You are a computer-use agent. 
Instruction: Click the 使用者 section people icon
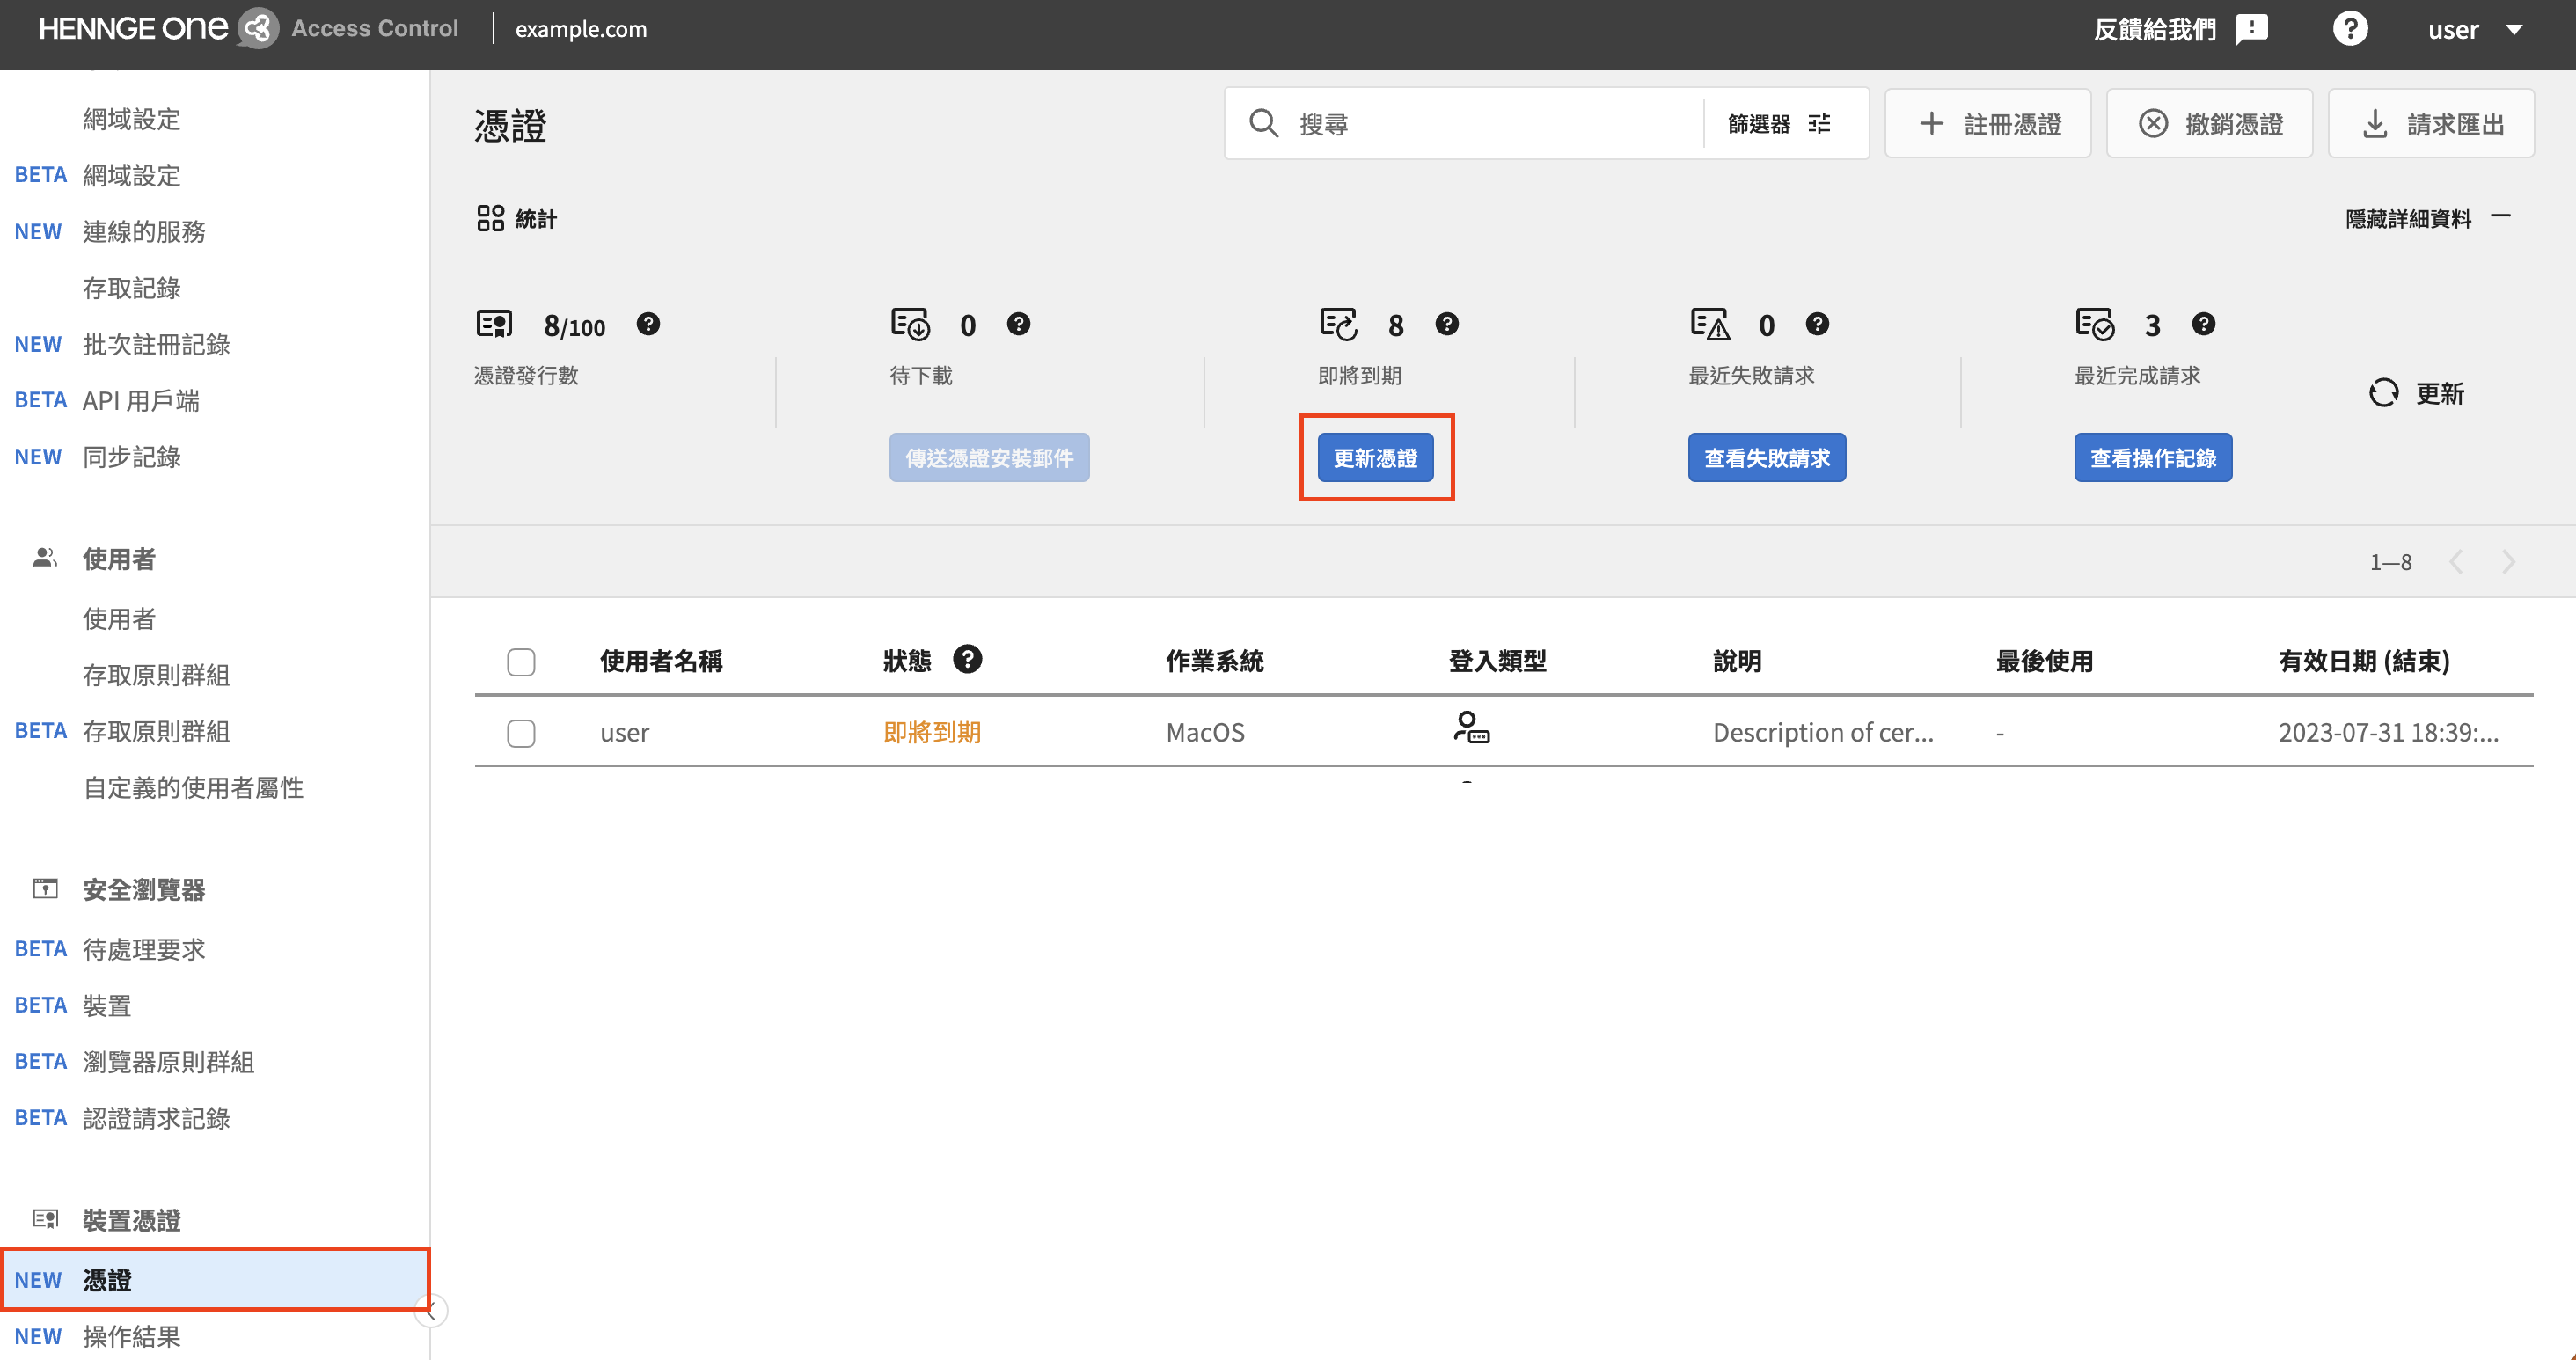click(44, 557)
